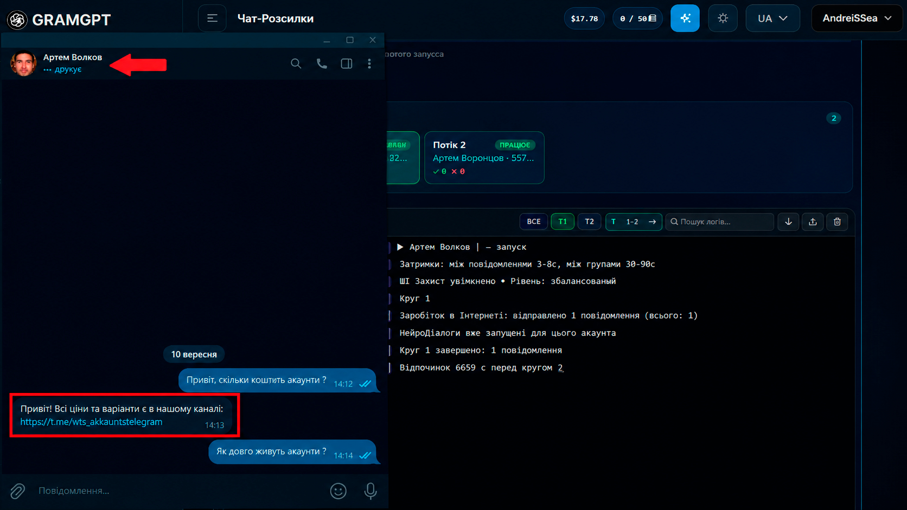This screenshot has width=907, height=510.
Task: Maximize the Telegram chat window
Action: coord(350,40)
